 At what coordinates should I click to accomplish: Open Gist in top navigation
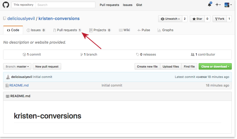(x=139, y=5)
